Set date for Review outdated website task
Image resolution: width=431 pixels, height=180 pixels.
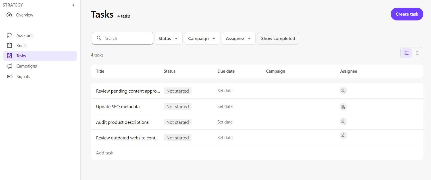225,138
